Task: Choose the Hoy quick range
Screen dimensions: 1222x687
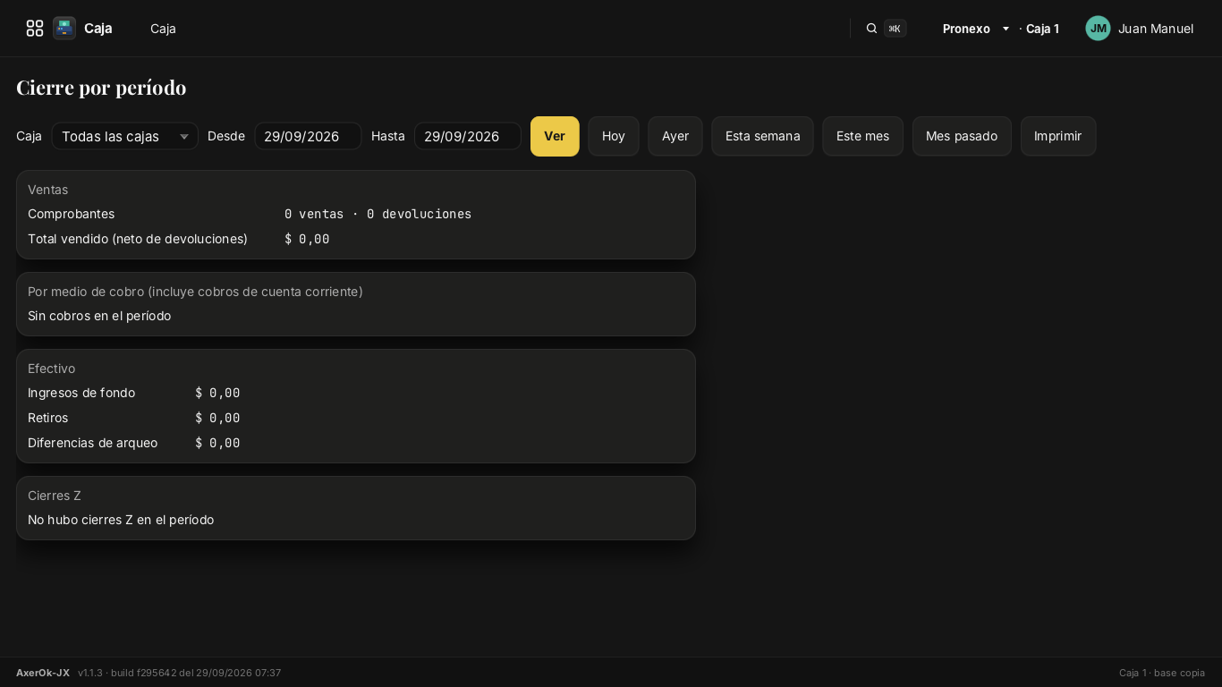Action: point(614,136)
